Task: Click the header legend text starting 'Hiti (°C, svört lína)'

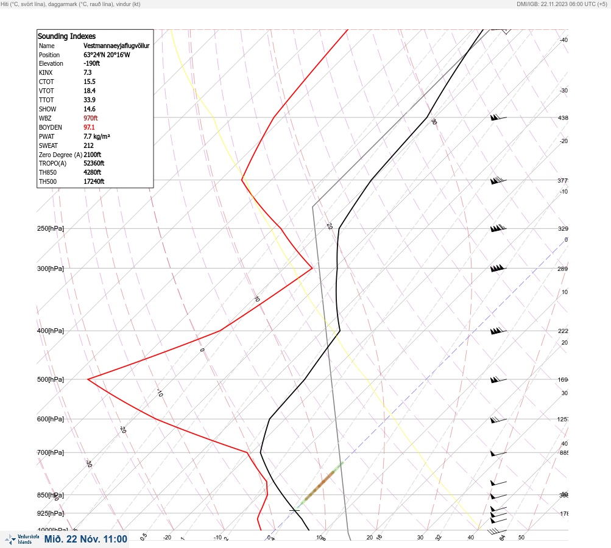Action: (x=71, y=4)
